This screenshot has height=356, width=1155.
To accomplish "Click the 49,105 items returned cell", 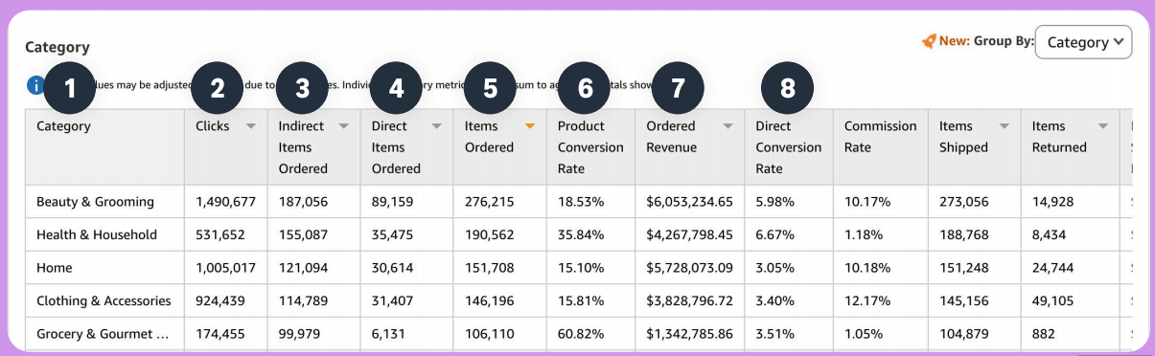I will pyautogui.click(x=1053, y=300).
